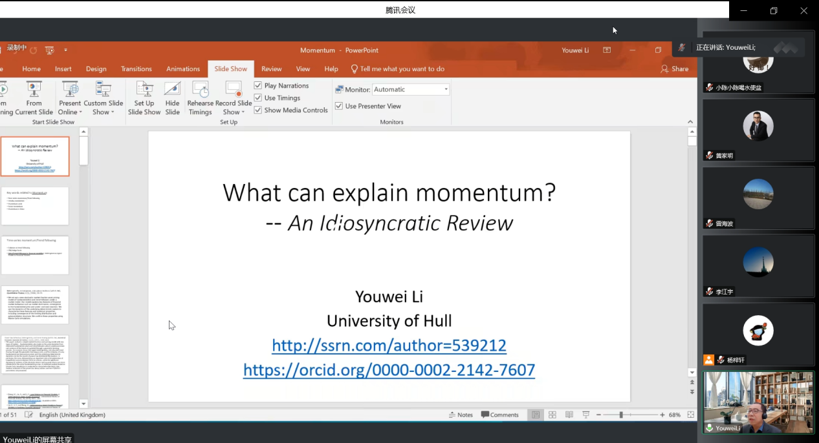Screen dimensions: 819x443
Task: Fit slide to current window
Action: click(691, 415)
